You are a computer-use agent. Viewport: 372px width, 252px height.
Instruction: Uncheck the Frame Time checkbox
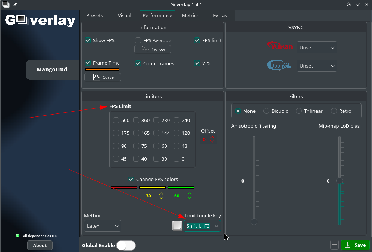(88, 63)
